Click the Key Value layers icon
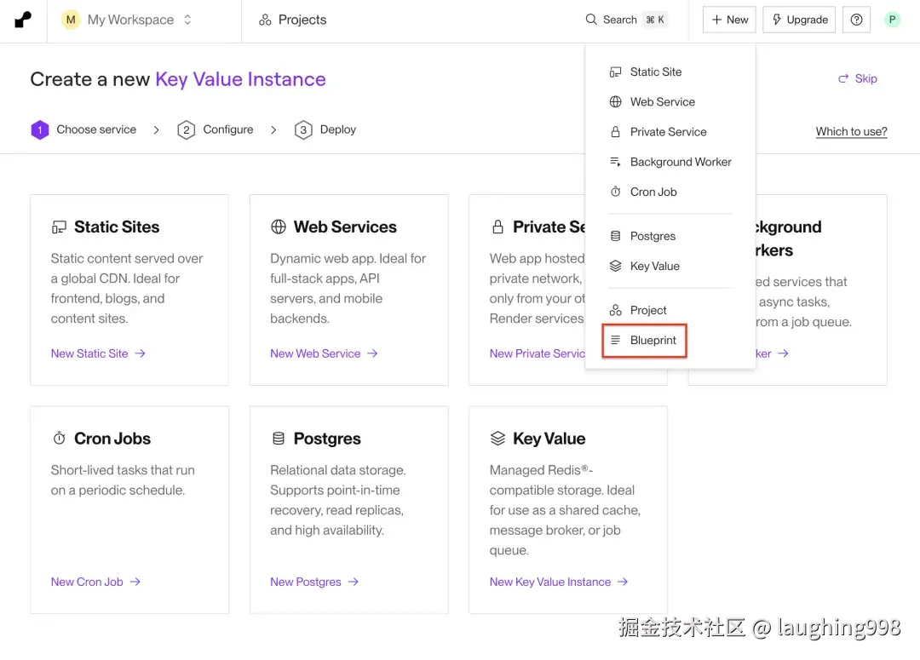Image resolution: width=920 pixels, height=660 pixels. (498, 439)
